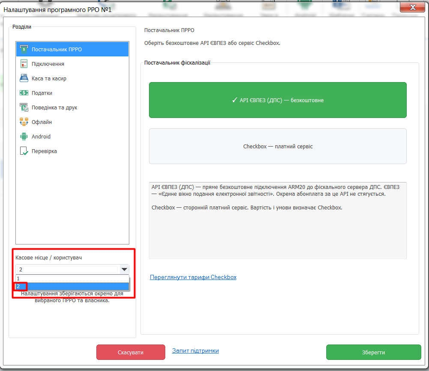
Task: Open Поведінка та друк printer icon
Action: tap(24, 107)
